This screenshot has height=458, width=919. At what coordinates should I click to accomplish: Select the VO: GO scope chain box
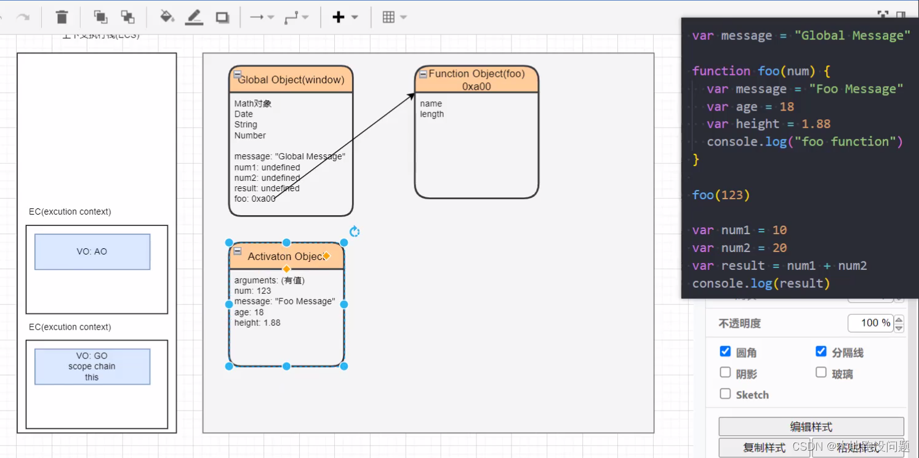[92, 366]
